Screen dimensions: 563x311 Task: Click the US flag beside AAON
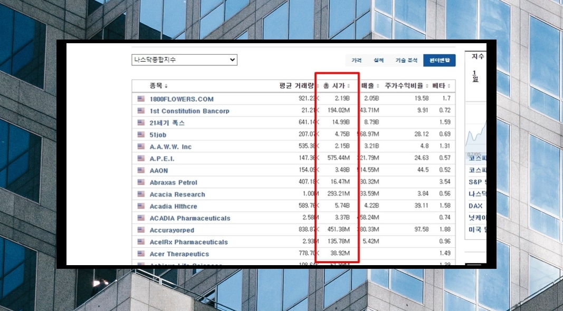point(141,170)
